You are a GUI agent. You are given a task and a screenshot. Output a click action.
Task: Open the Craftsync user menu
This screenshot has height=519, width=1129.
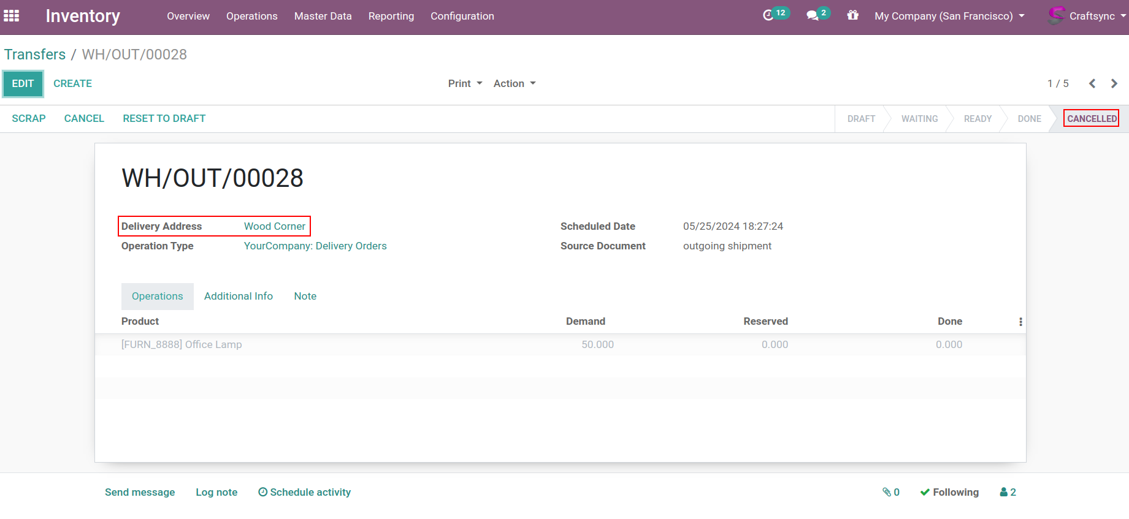[x=1087, y=16]
